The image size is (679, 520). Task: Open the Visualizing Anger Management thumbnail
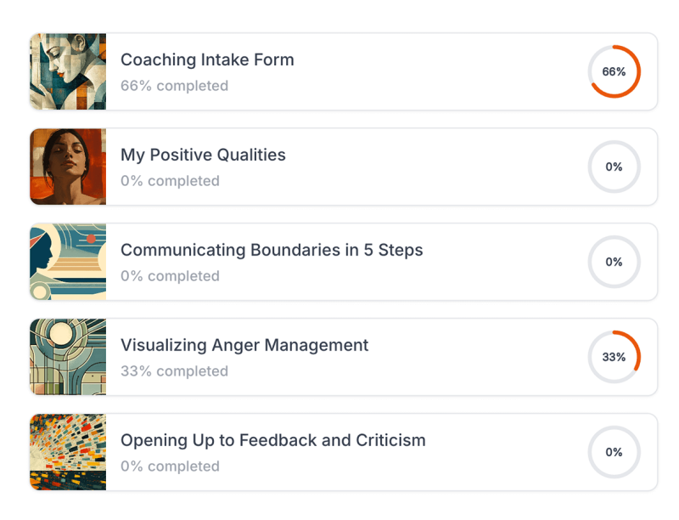(x=68, y=358)
